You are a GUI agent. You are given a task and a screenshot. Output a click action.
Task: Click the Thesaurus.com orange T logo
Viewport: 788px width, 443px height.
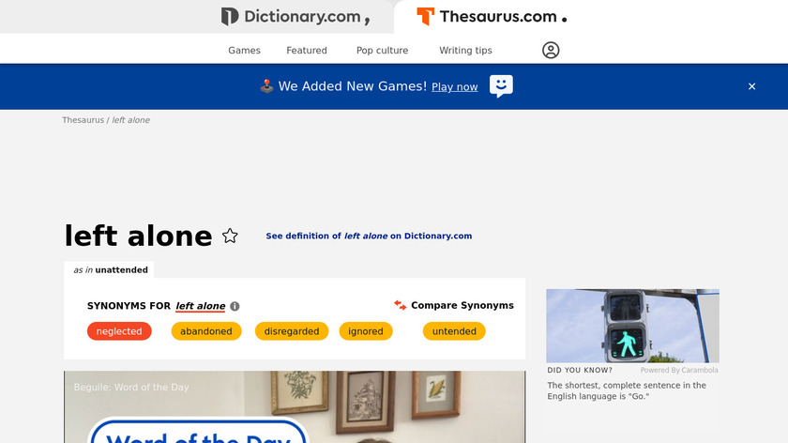(425, 17)
